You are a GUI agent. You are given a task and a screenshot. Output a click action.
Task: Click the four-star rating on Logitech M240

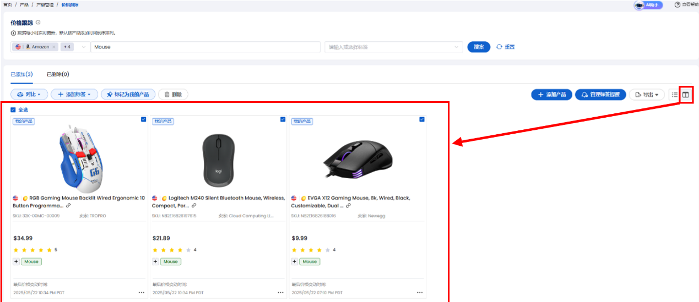(171, 250)
